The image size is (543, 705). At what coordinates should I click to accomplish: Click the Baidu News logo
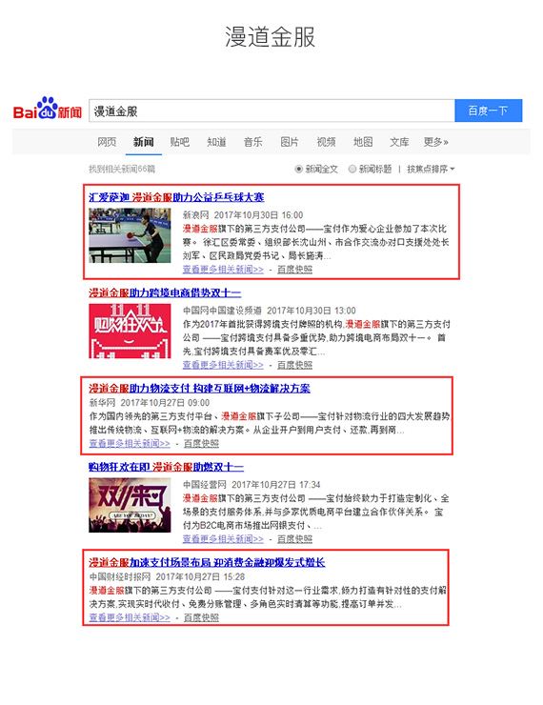48,109
